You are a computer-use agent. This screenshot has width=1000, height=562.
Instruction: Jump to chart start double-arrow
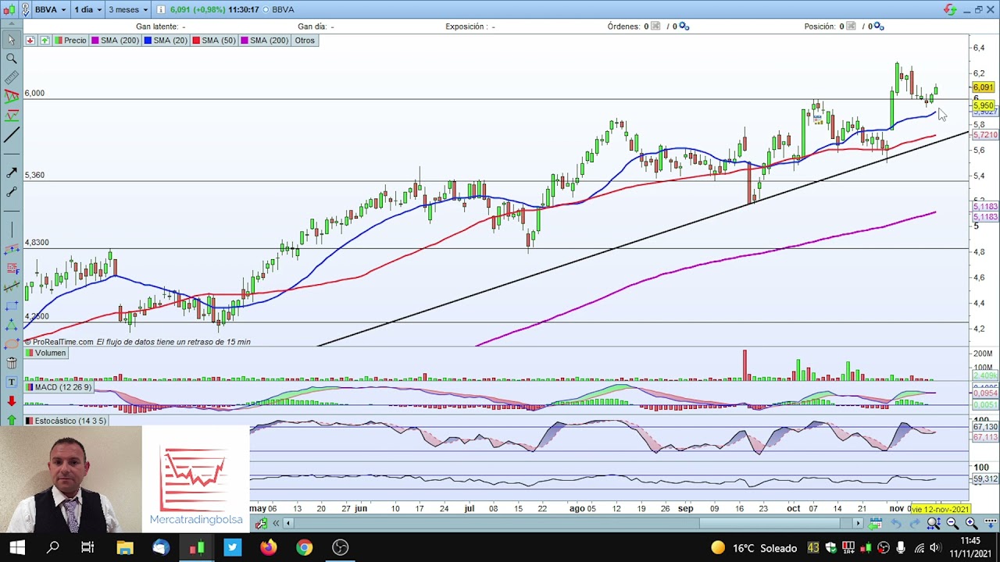276,524
